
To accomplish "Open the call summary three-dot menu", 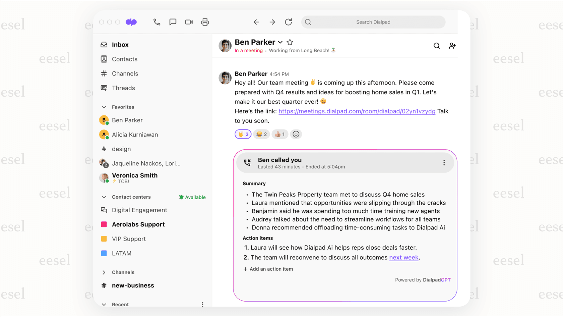I will tap(444, 163).
